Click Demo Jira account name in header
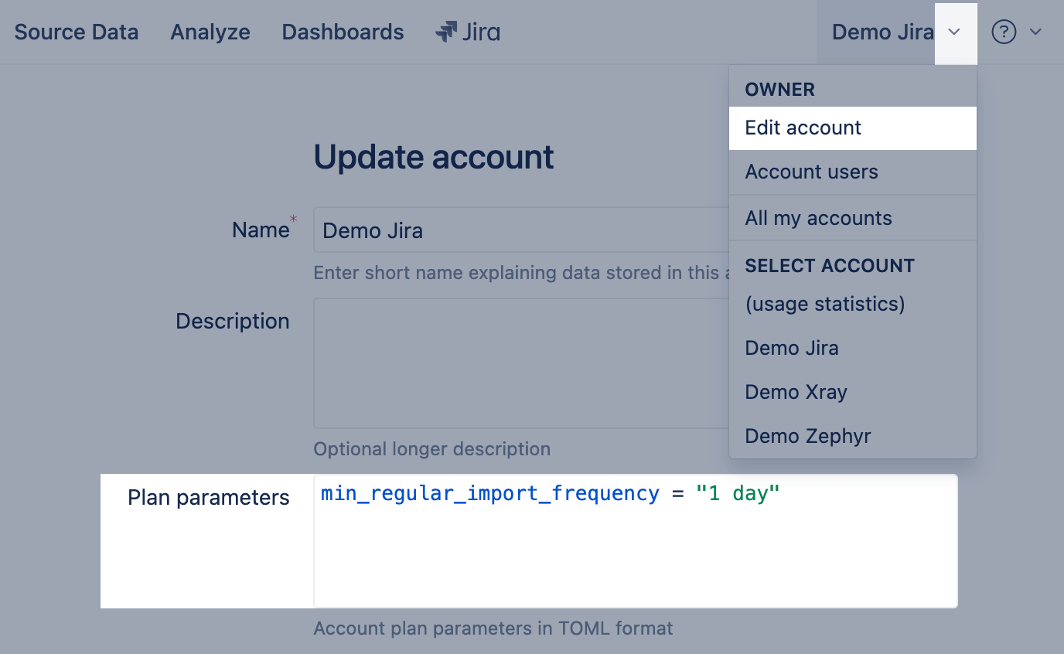This screenshot has width=1064, height=654. tap(882, 32)
